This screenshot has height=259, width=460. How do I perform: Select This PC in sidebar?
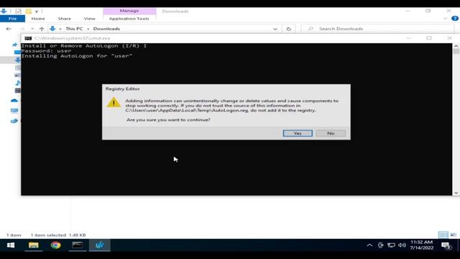pyautogui.click(x=14, y=111)
